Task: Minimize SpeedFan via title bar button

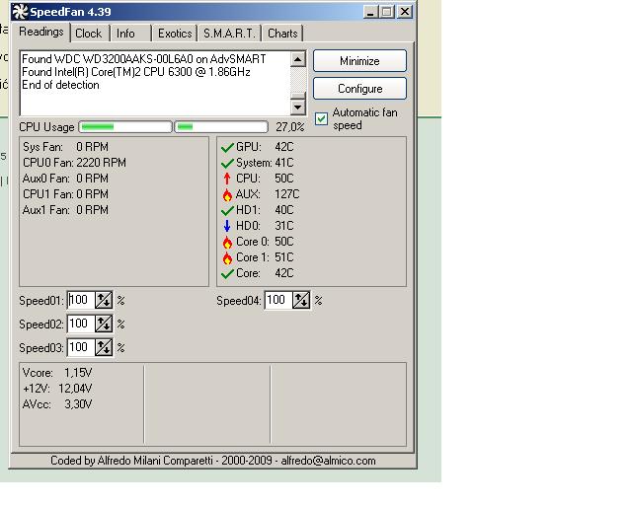Action: [370, 11]
